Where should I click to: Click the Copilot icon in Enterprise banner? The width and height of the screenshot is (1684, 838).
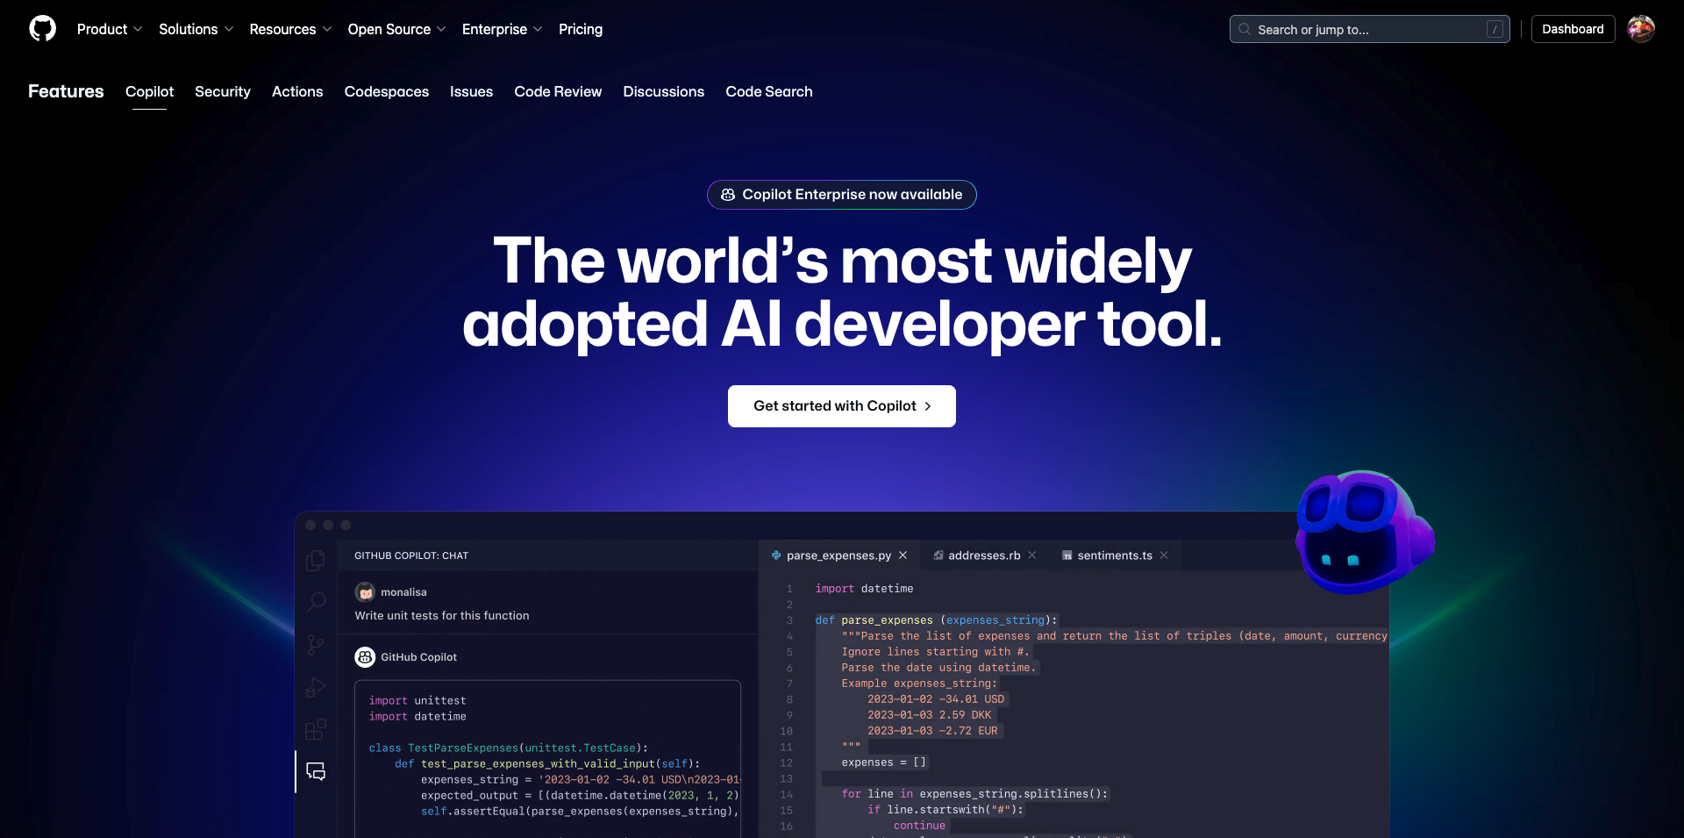point(728,195)
